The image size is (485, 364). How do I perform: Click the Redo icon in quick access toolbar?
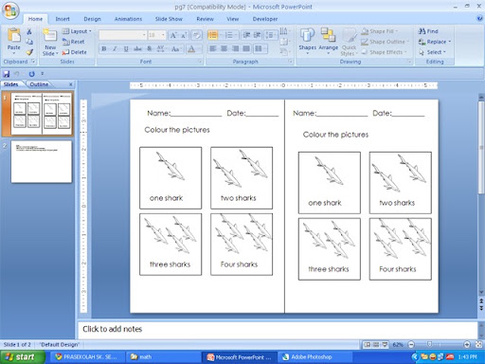[31, 74]
